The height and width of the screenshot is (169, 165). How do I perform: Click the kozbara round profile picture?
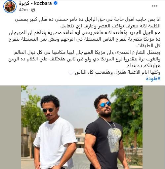[x=10, y=7]
